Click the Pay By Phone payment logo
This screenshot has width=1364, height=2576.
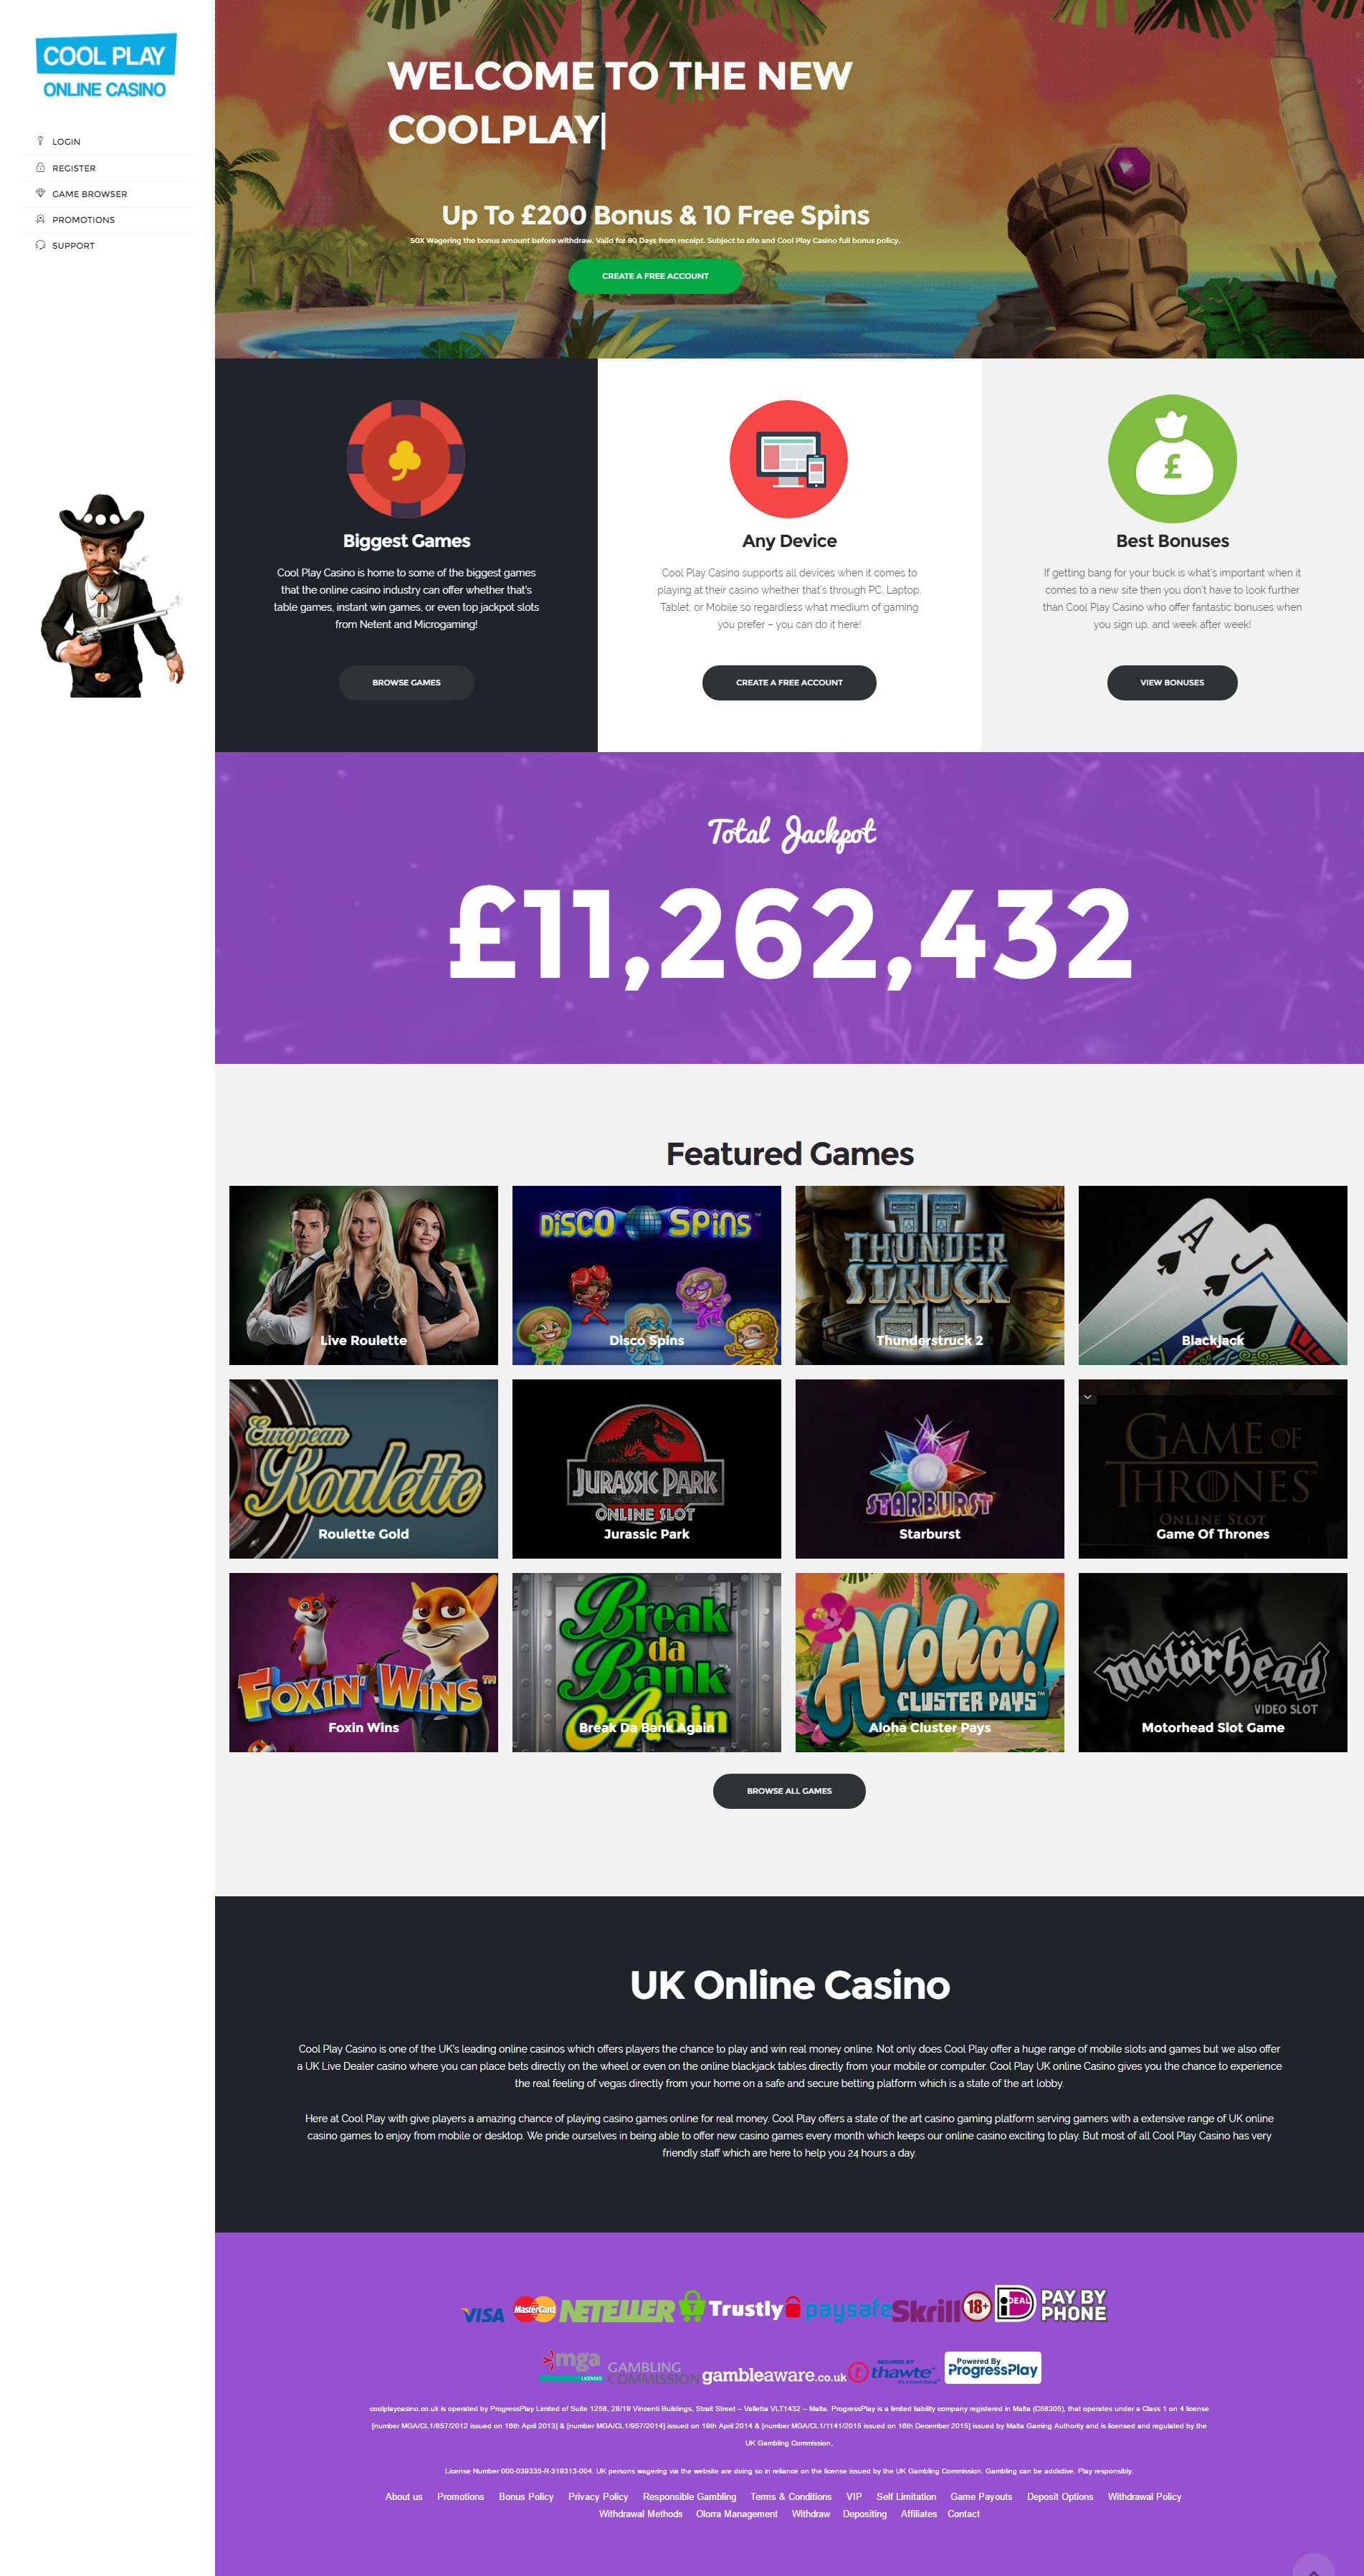pyautogui.click(x=1073, y=2305)
